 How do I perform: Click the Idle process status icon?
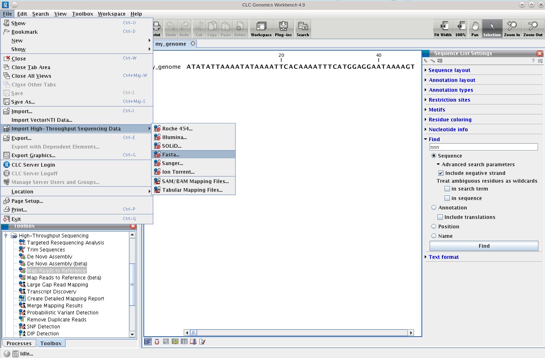pyautogui.click(x=7, y=353)
